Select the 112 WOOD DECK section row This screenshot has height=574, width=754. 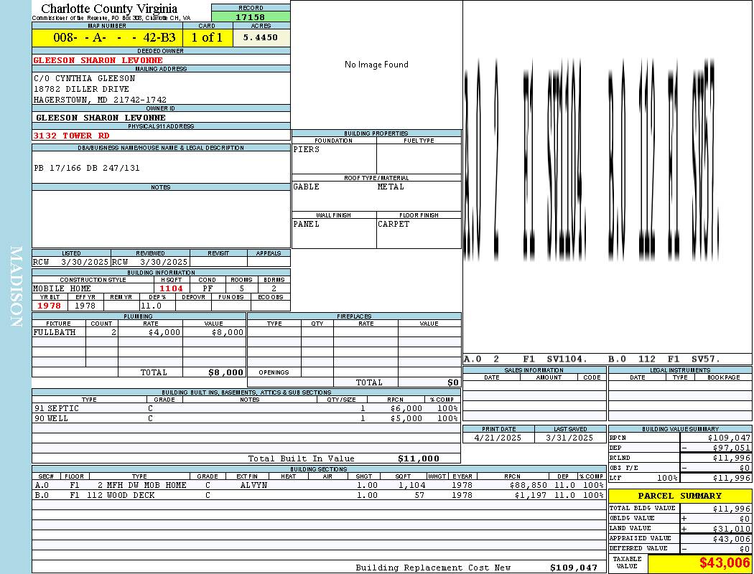[319, 495]
